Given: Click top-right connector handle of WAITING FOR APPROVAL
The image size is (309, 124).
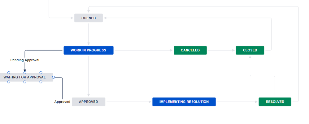Looking at the screenshot, I should (x=41, y=73).
